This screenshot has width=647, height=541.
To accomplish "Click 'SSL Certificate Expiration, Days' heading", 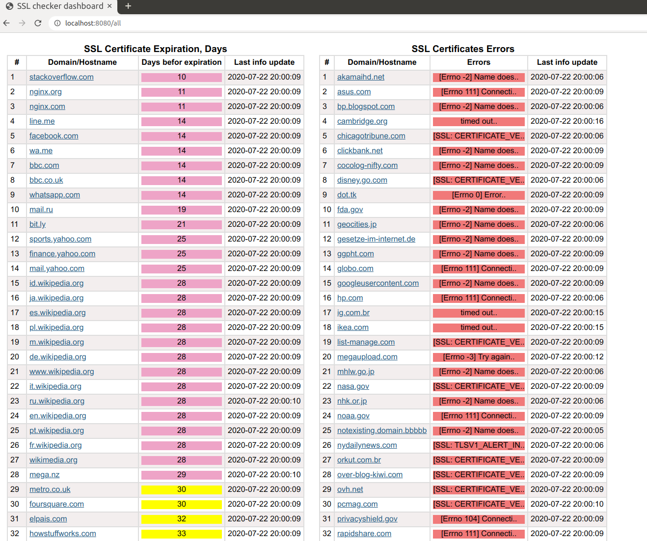I will click(x=156, y=49).
